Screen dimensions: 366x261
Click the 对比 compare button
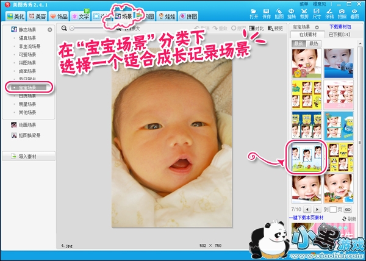pyautogui.click(x=256, y=29)
